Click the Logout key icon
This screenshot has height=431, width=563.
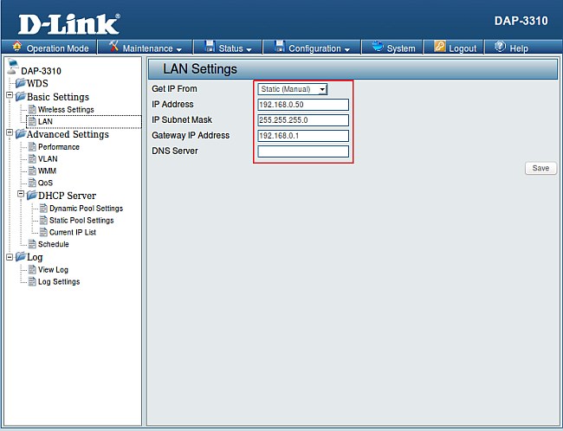coord(440,48)
